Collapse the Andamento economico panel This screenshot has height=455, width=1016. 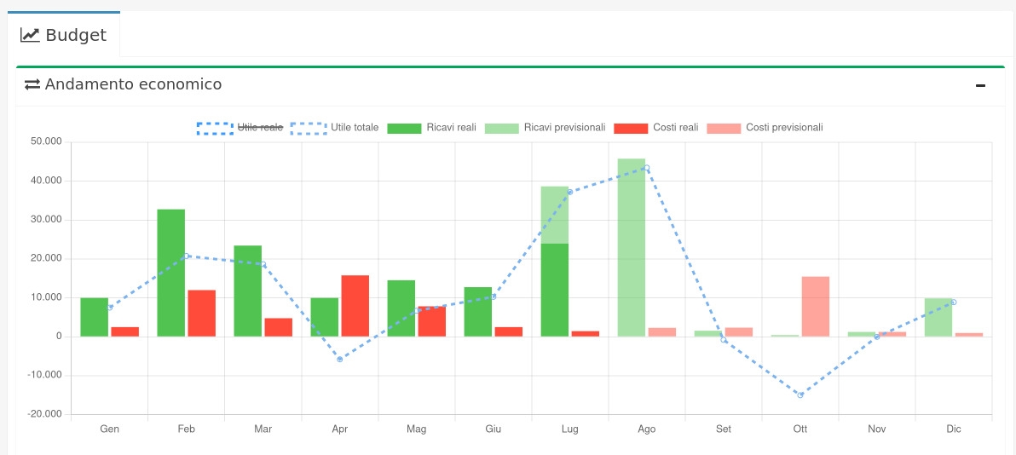[980, 85]
